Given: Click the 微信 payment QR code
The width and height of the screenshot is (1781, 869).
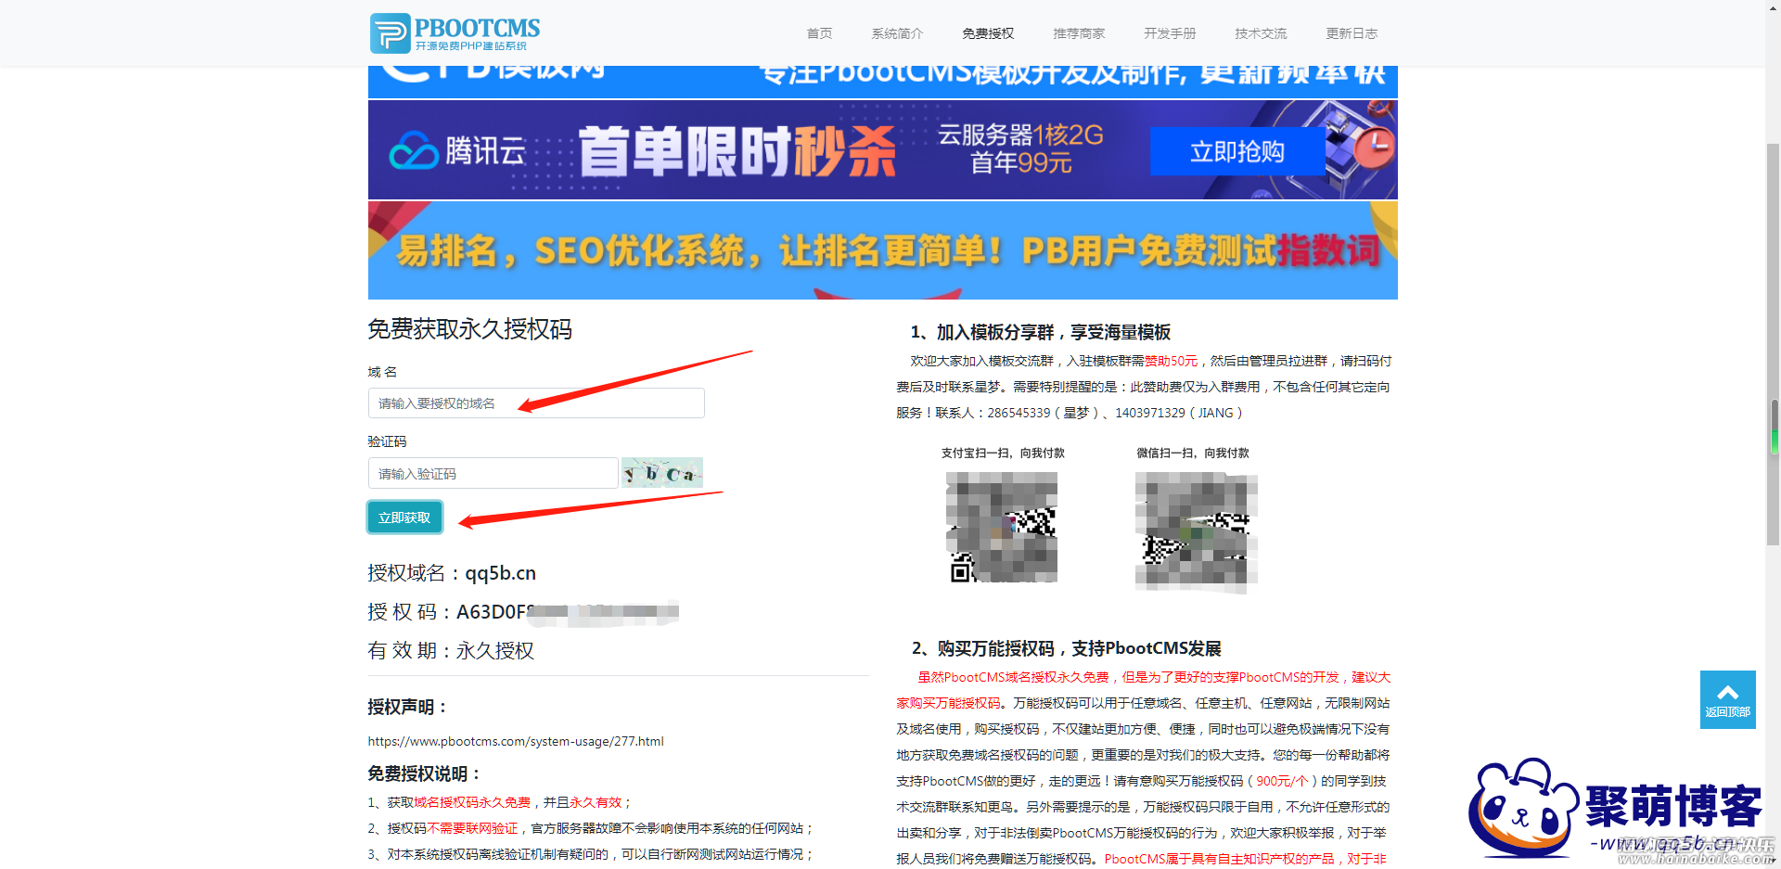Looking at the screenshot, I should (x=1197, y=532).
